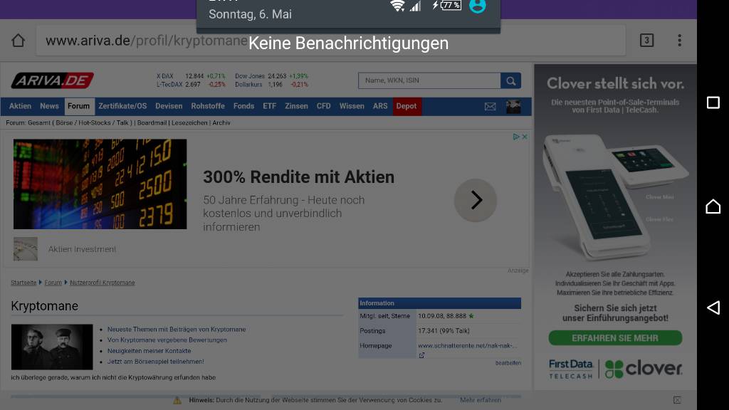The height and width of the screenshot is (410, 729).
Task: Go to Startseite breadcrumb
Action: point(23,283)
